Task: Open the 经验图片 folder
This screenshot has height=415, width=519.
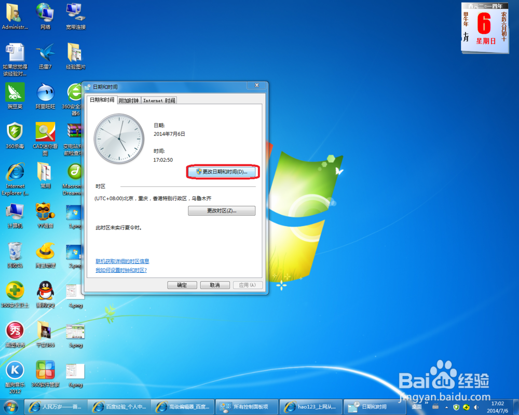Action: pyautogui.click(x=75, y=56)
